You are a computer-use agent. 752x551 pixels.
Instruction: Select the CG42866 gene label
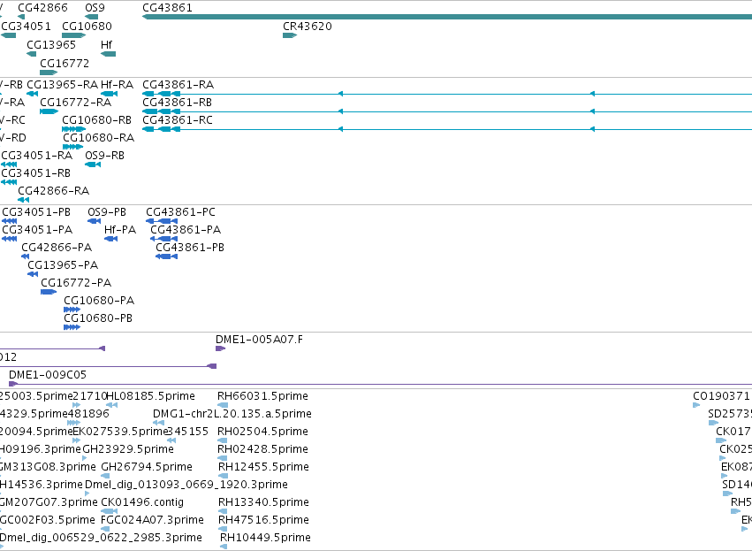click(x=42, y=8)
